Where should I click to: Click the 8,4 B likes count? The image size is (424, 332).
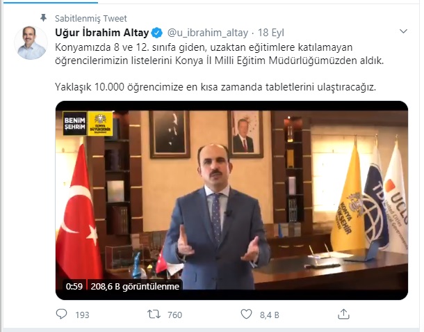click(269, 315)
